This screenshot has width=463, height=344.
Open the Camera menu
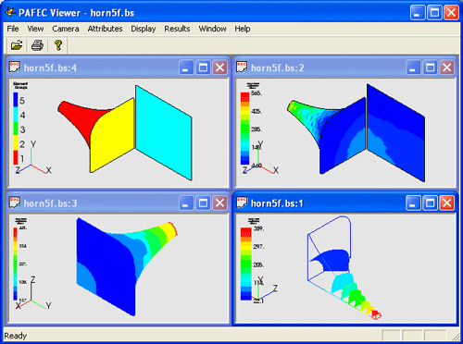[66, 29]
